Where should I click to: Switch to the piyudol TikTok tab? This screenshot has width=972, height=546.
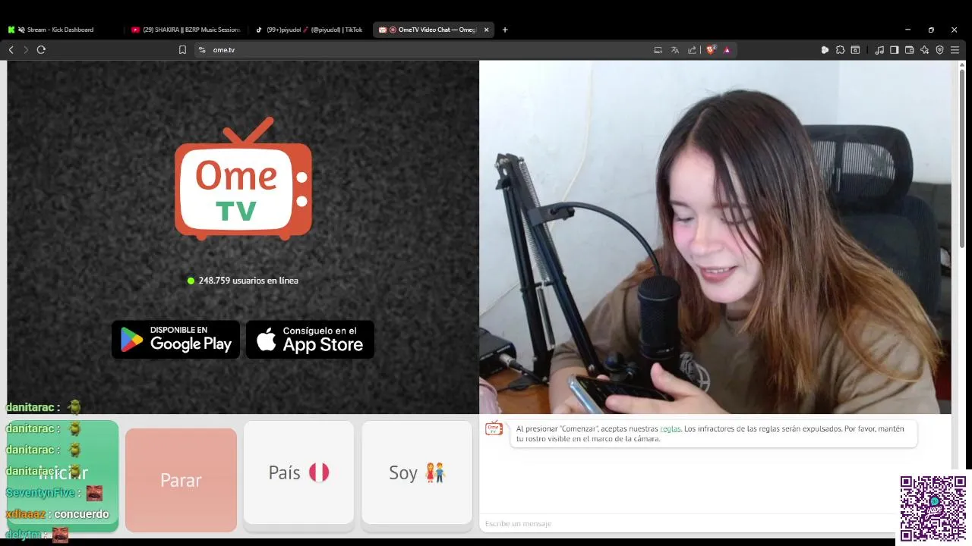(310, 30)
